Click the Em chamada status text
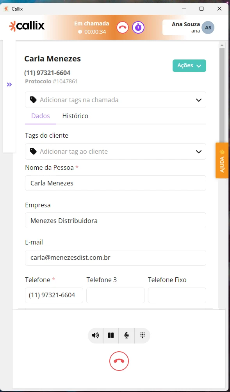Screen dimensions: 230x392 pyautogui.click(x=91, y=23)
